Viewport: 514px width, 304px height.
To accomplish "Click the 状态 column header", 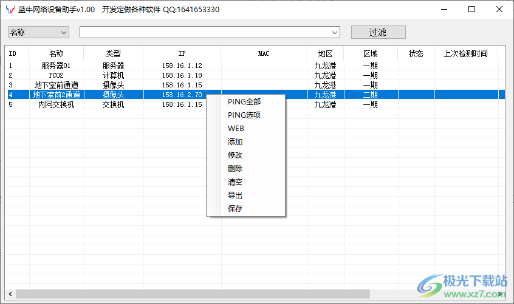I will tap(416, 53).
